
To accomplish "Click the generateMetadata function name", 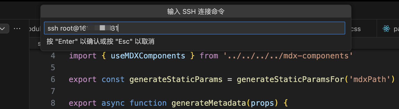I will [x=208, y=103].
